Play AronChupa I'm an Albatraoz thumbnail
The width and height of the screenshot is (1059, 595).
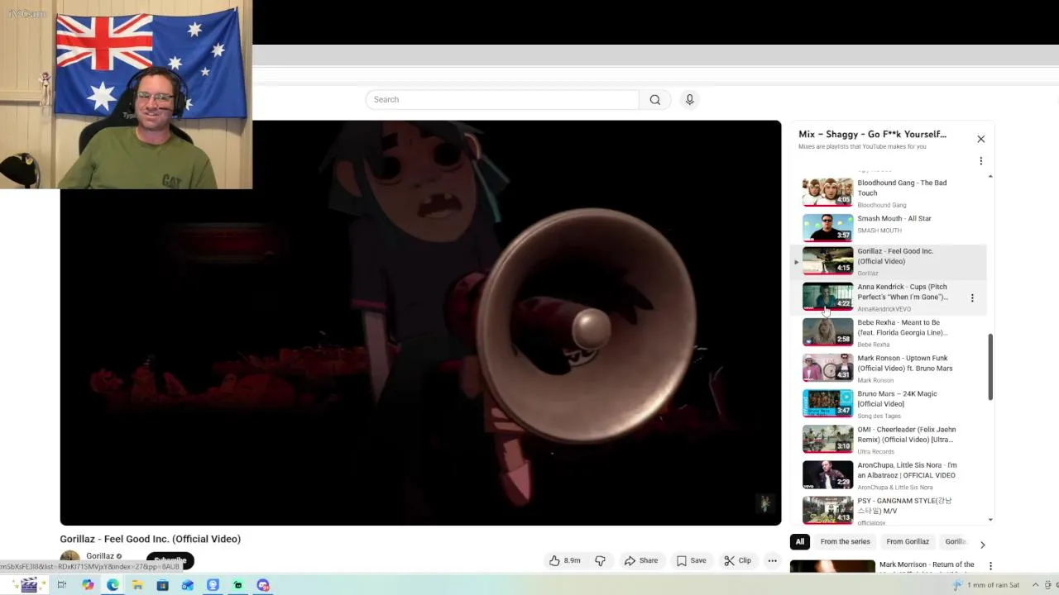827,474
